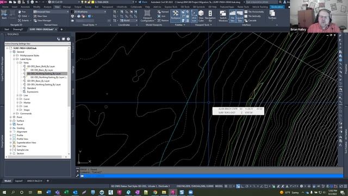
Task: Click the help search input field
Action: [262, 2]
